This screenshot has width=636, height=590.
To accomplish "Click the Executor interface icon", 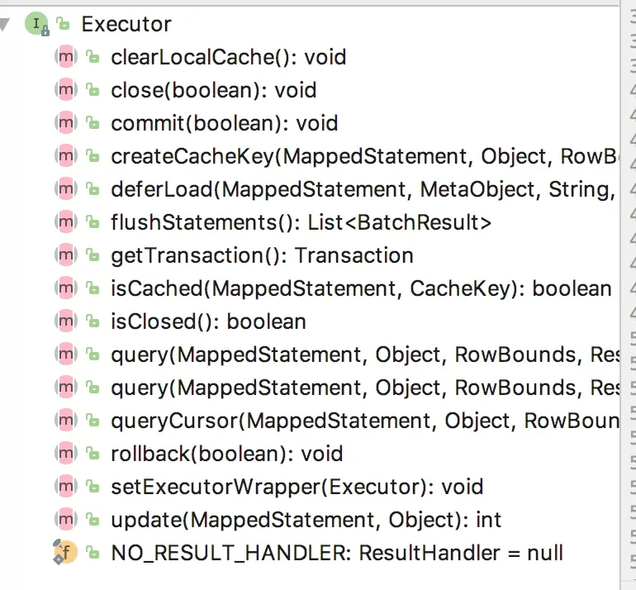I will (36, 24).
